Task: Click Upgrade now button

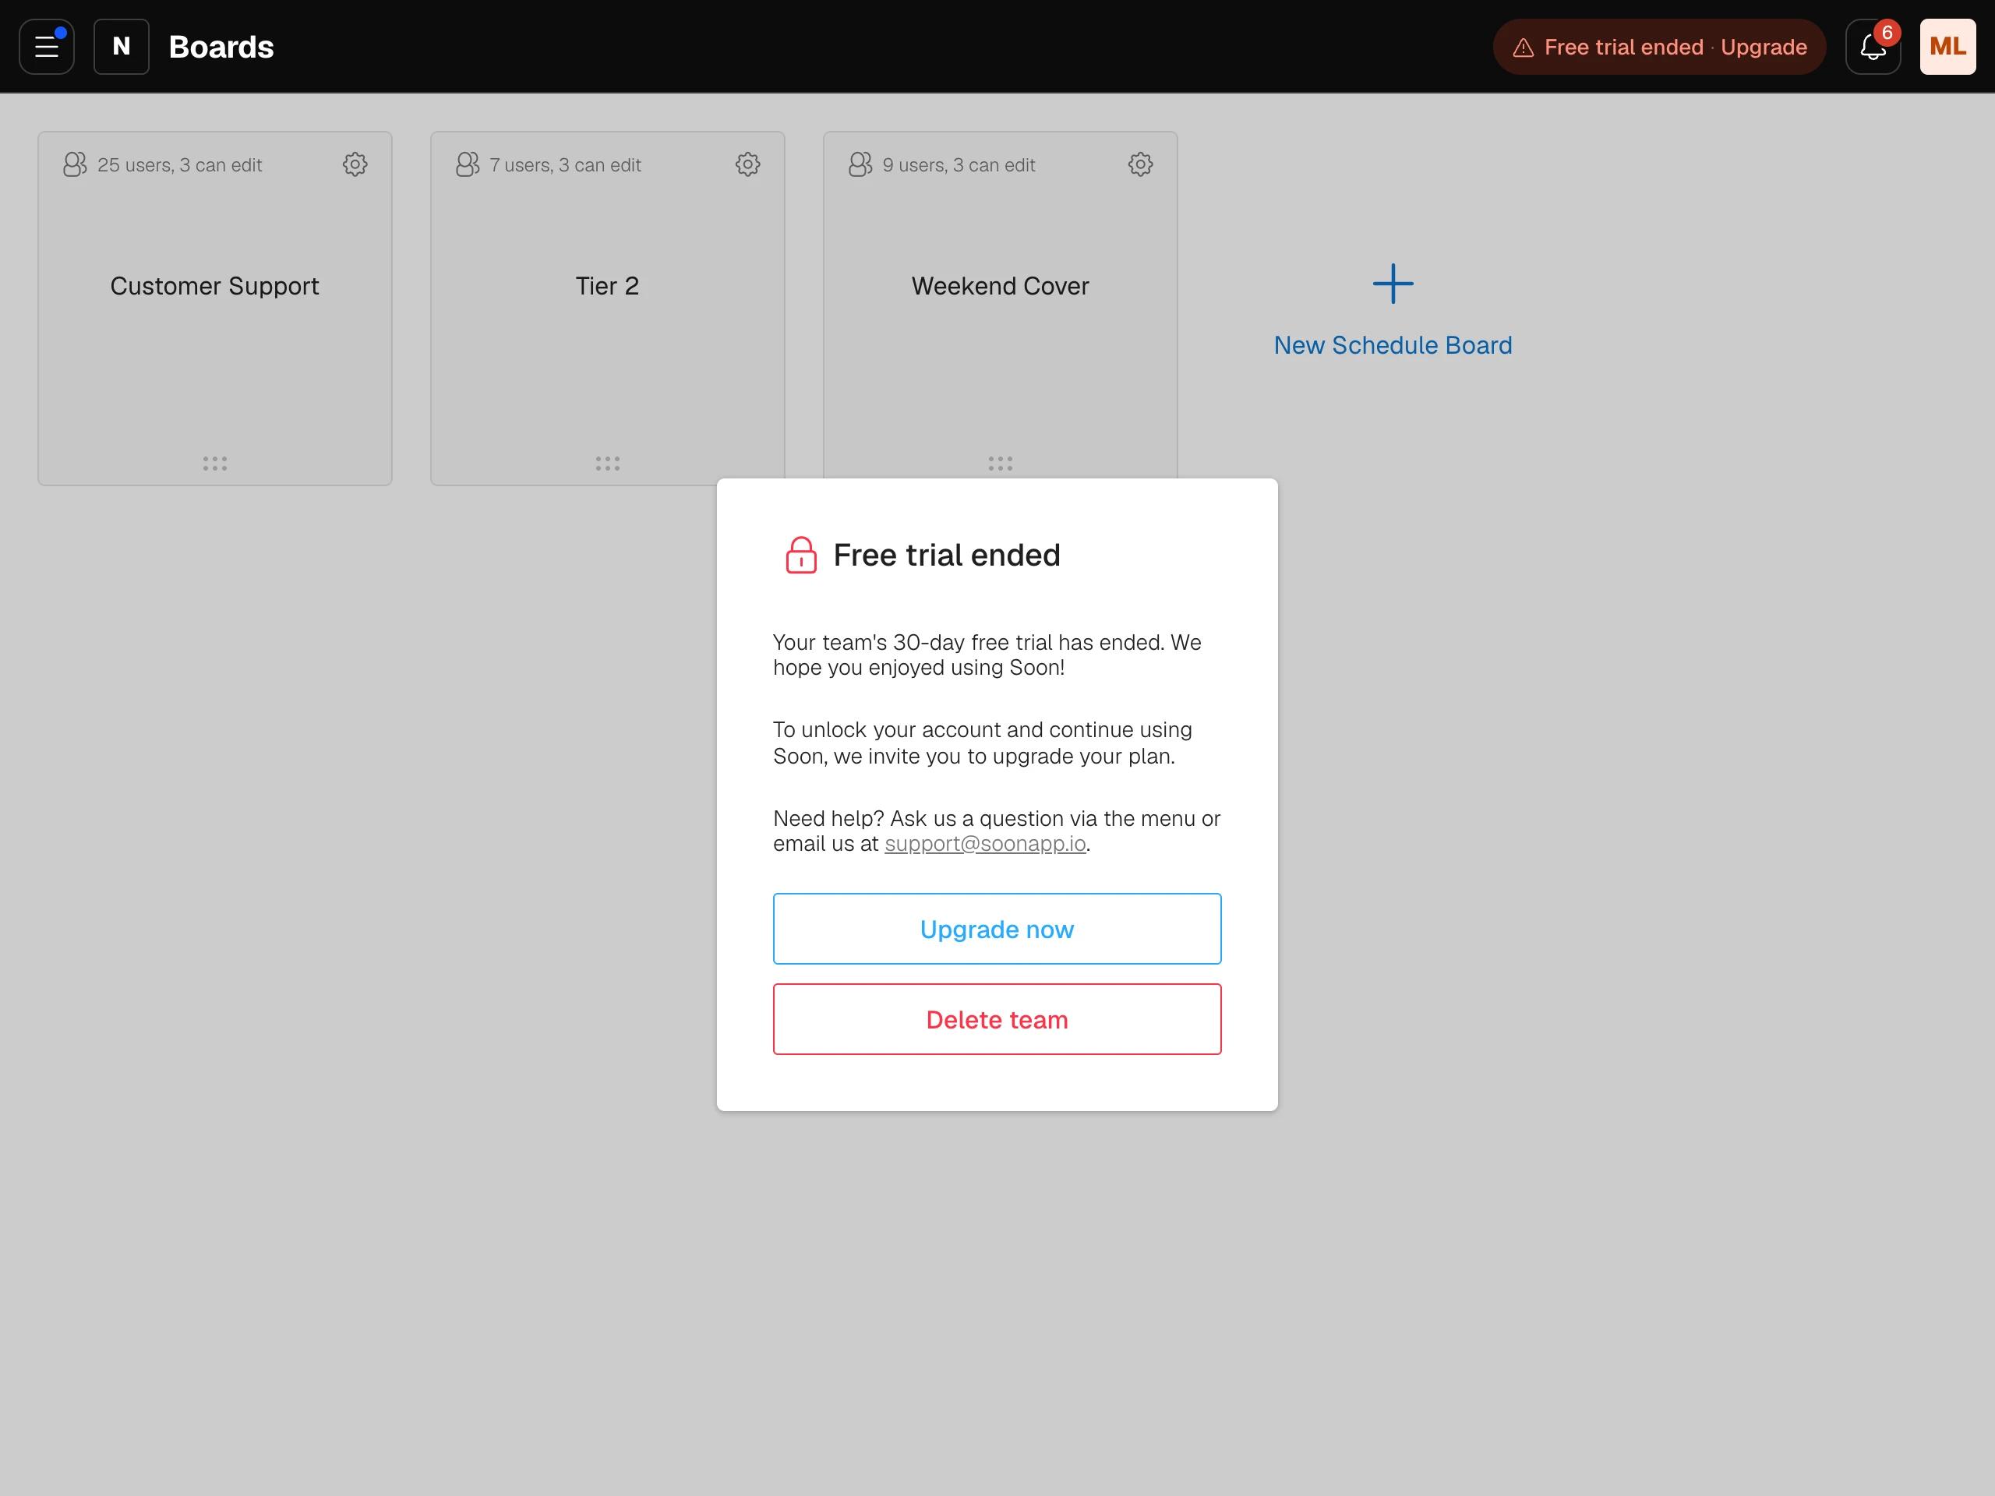Action: (997, 929)
